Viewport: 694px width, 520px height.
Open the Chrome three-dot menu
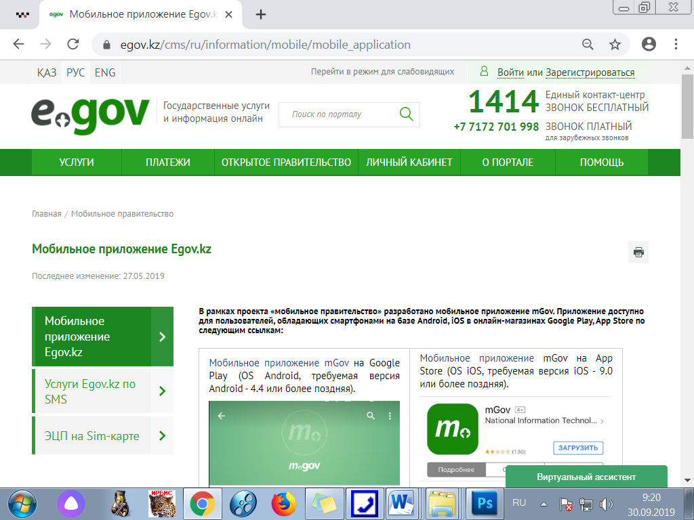676,44
